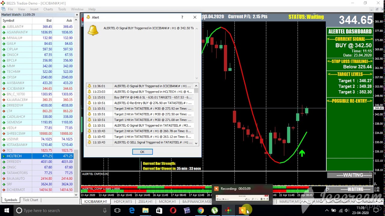Viewport: 385px width, 216px height.
Task: Select JUBLANT# in Market Watch
Action: [37, 27]
